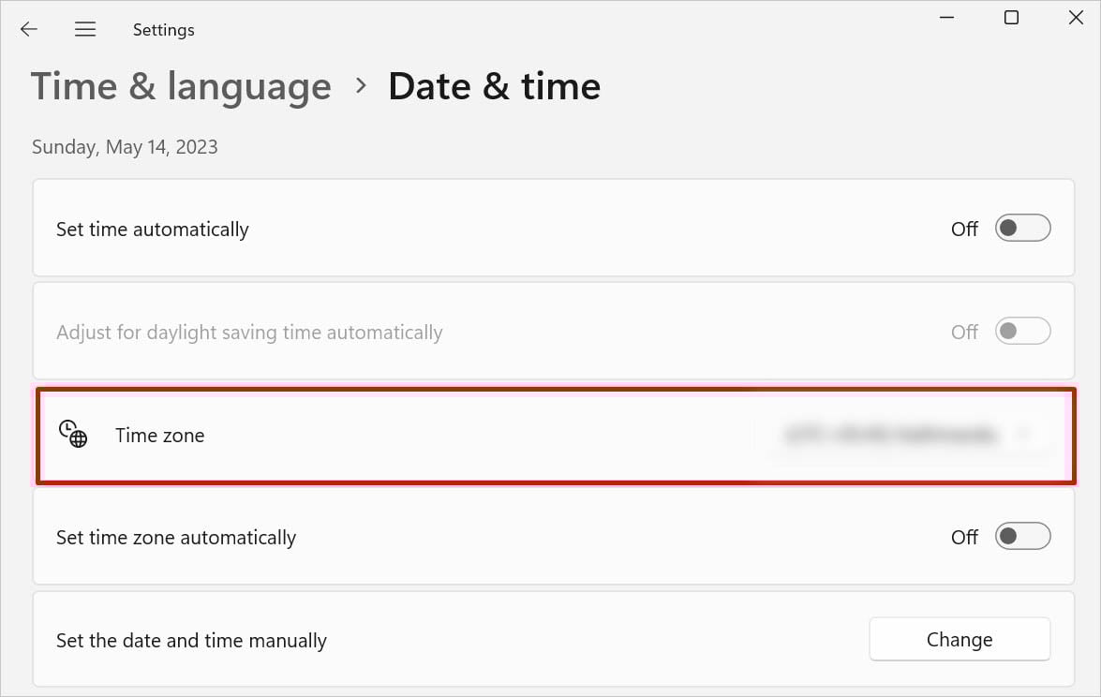Navigate to Time & language breadcrumb
This screenshot has height=697, width=1101.
[x=181, y=86]
